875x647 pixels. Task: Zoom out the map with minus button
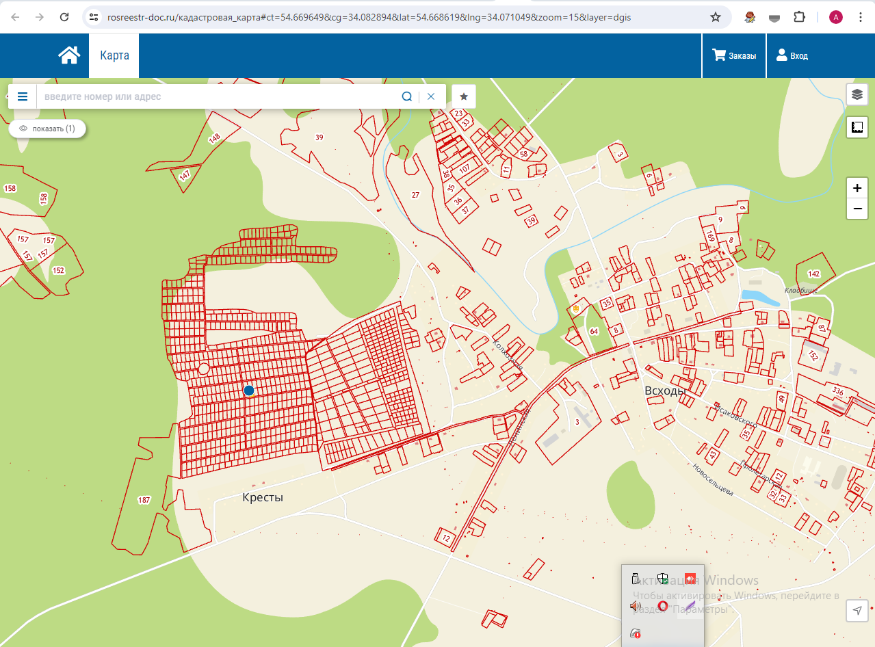coord(857,209)
